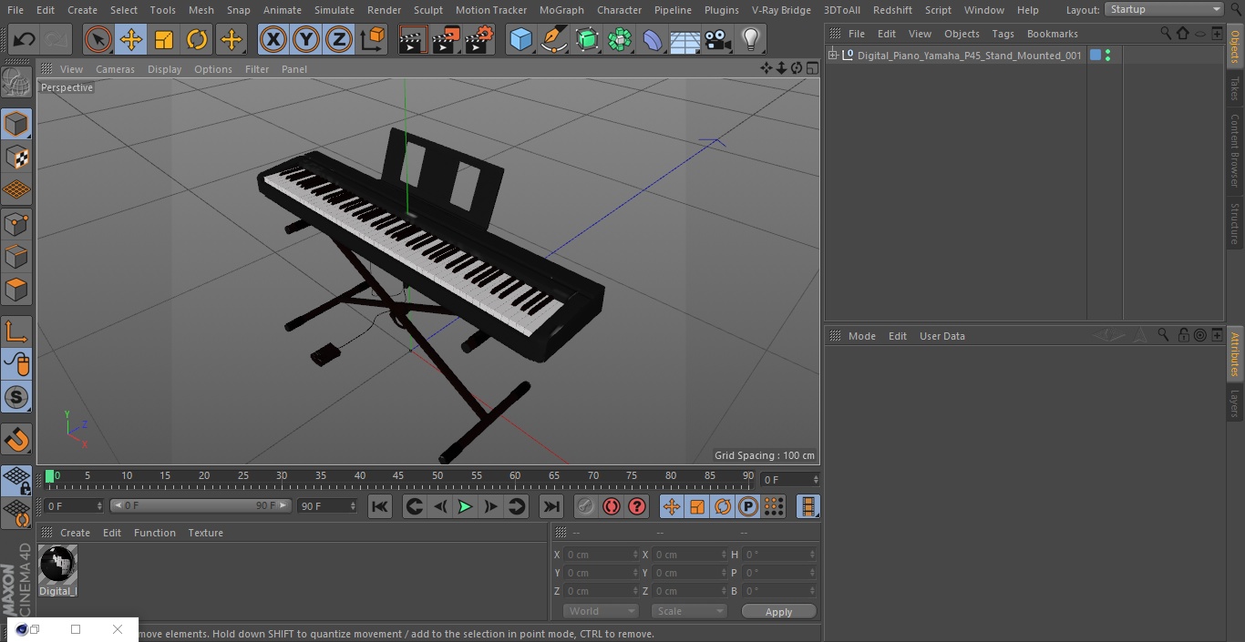Open Edit Render Settings
The height and width of the screenshot is (642, 1245).
pos(479,39)
